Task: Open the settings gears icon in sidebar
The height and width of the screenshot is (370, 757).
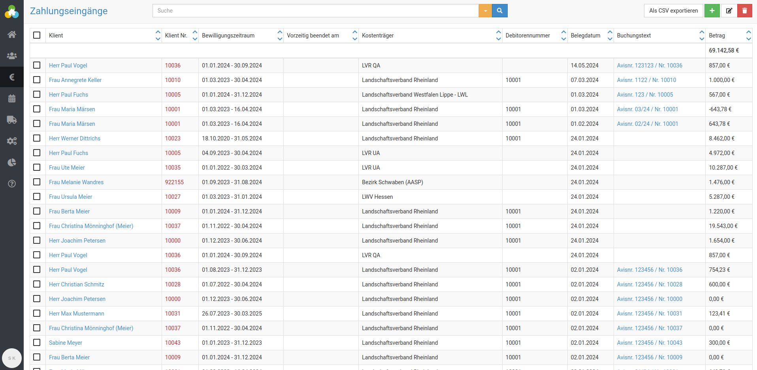Action: click(12, 141)
